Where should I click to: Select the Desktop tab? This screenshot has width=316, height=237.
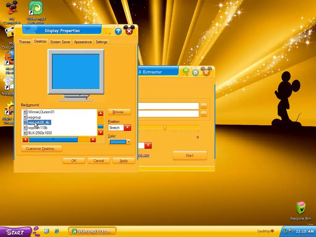(x=40, y=41)
